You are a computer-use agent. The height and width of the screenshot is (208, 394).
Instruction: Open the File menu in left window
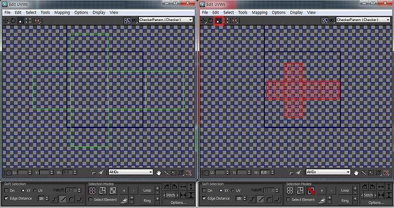(8, 12)
